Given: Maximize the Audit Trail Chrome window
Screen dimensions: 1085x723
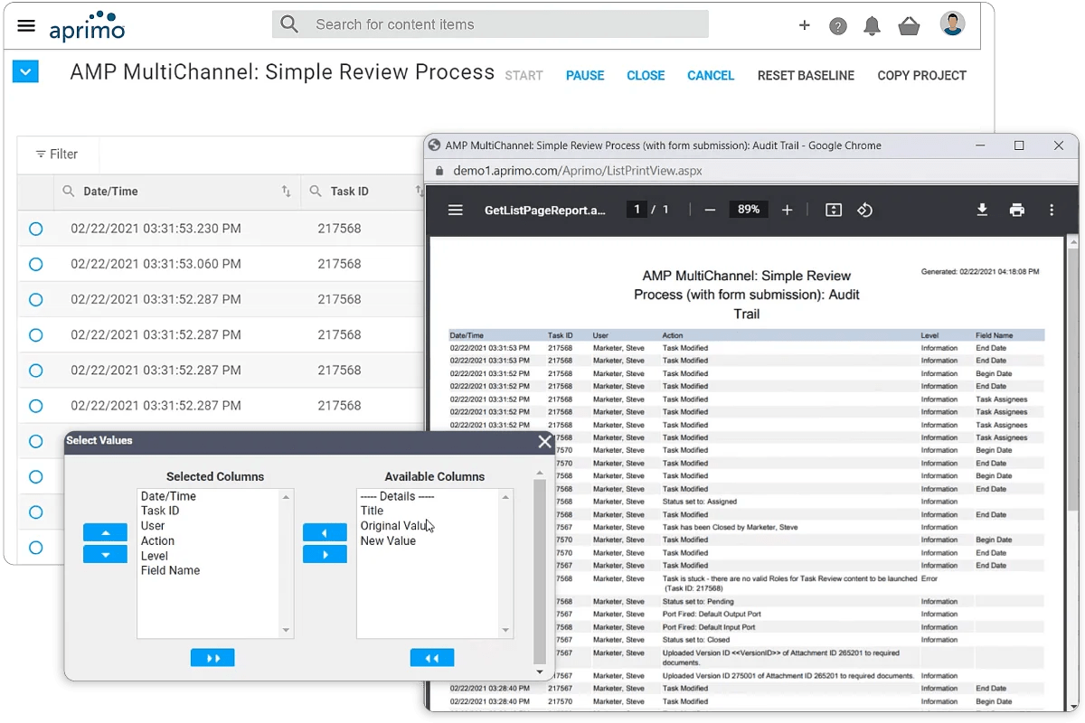Looking at the screenshot, I should coord(1019,146).
